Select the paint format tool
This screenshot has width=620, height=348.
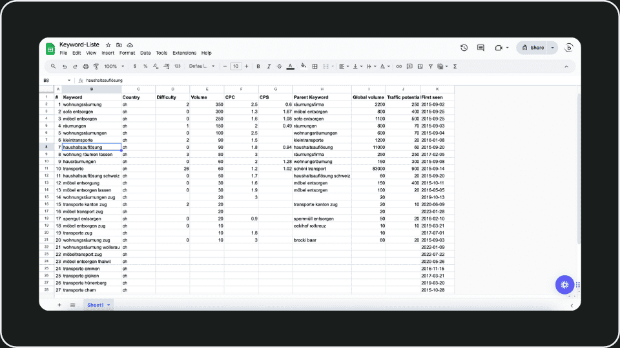pyautogui.click(x=96, y=66)
